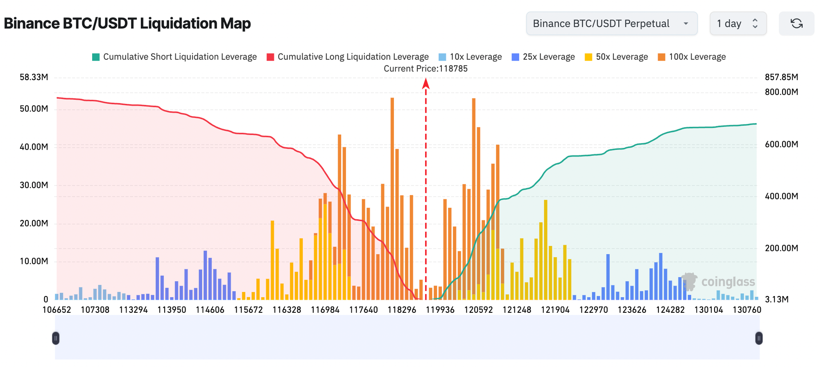Click the left handle of range slider
Image resolution: width=819 pixels, height=368 pixels.
[x=56, y=338]
